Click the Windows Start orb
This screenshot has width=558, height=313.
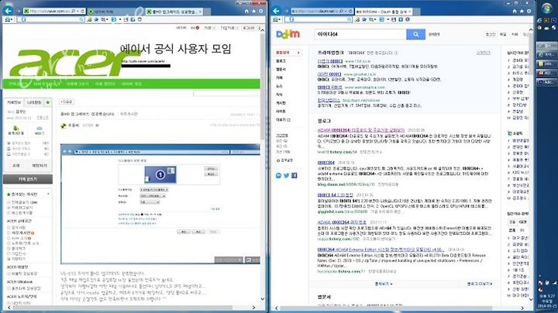(x=546, y=9)
